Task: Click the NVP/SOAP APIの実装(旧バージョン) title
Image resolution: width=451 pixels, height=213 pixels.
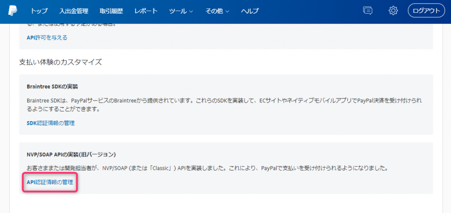Action: 71,155
